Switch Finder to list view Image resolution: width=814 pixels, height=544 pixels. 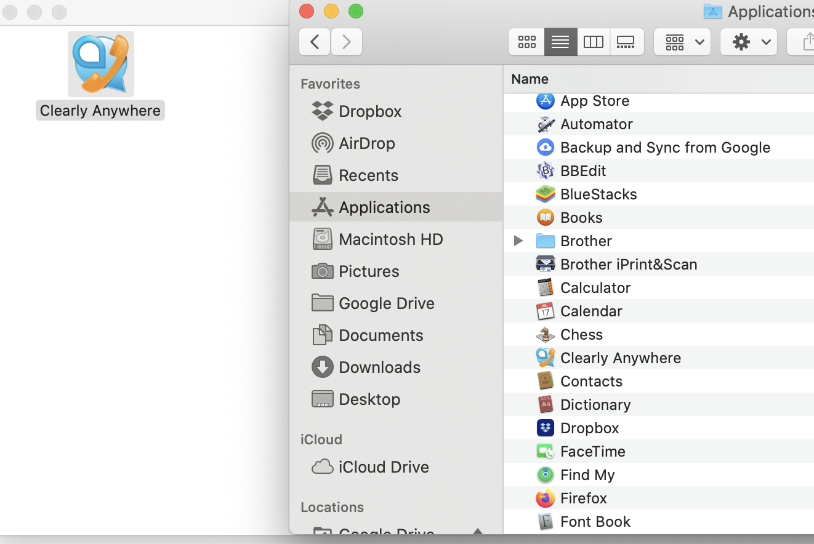(x=560, y=42)
